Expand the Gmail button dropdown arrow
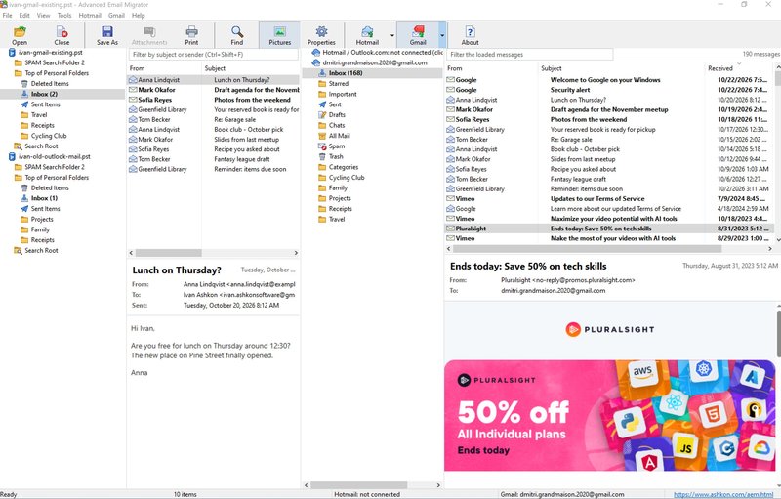Viewport: 781px width, 499px height. (442, 35)
